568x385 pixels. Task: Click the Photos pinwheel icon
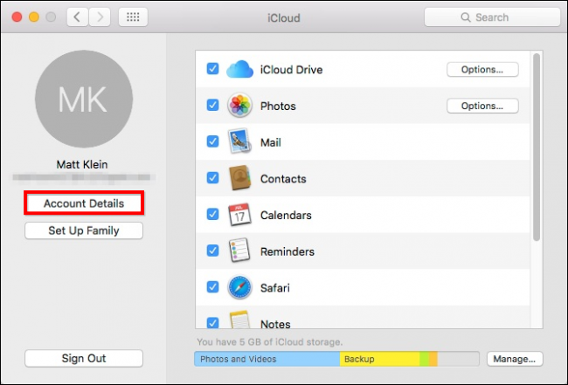pos(239,106)
